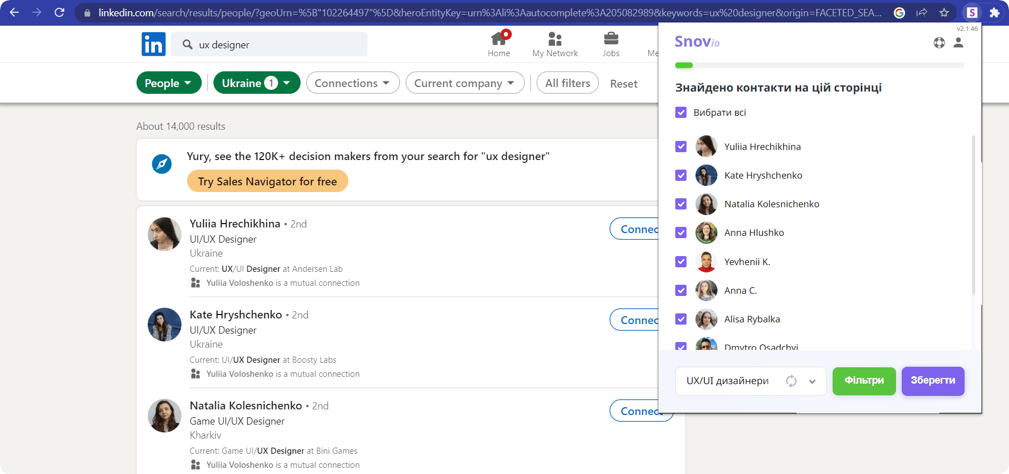Click Yevhenii K.'s avatar in Snov.io panel
Image resolution: width=1009 pixels, height=474 pixels.
pos(706,262)
